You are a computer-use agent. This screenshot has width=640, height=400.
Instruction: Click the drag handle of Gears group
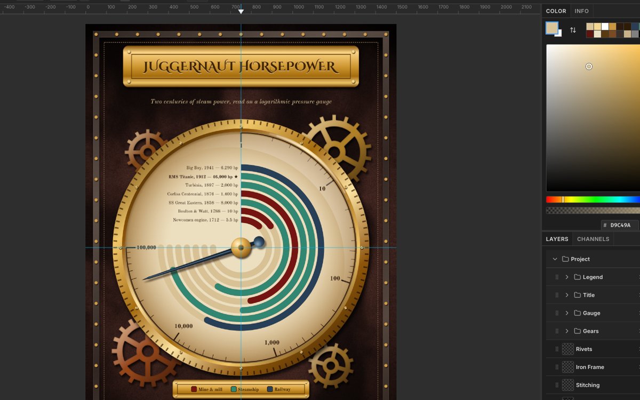click(x=557, y=331)
